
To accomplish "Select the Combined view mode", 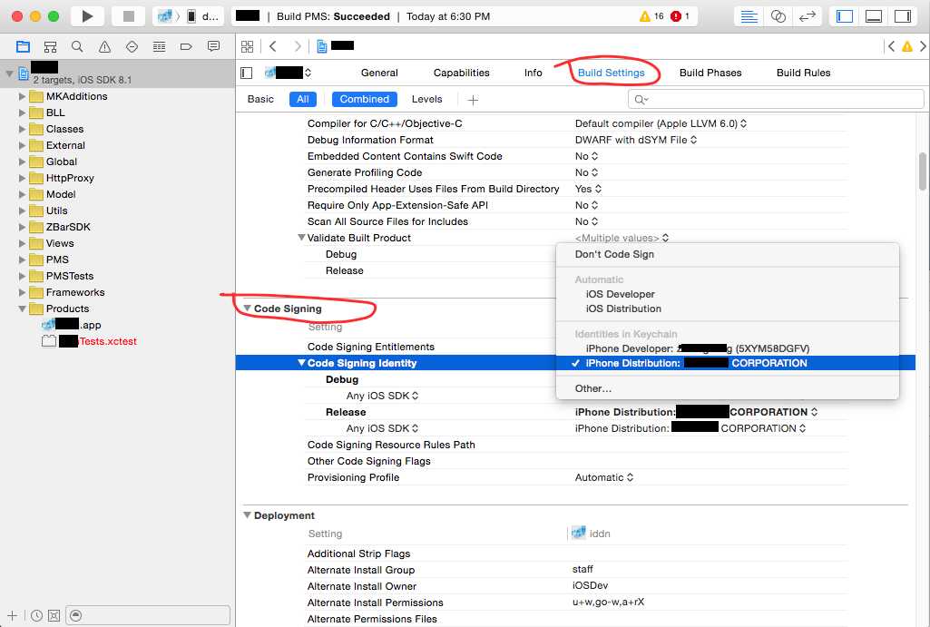I will pyautogui.click(x=364, y=99).
